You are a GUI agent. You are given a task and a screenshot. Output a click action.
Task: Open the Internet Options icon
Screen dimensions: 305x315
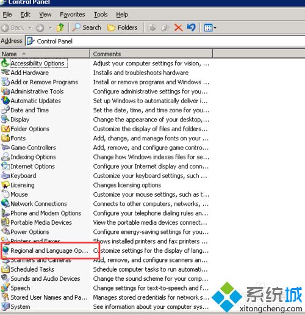coord(5,166)
